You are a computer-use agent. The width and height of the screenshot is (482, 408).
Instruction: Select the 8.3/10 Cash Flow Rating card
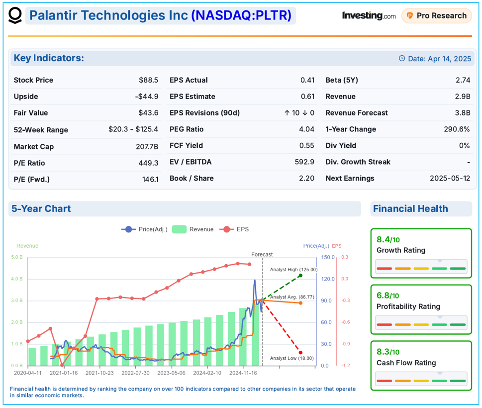tap(421, 366)
